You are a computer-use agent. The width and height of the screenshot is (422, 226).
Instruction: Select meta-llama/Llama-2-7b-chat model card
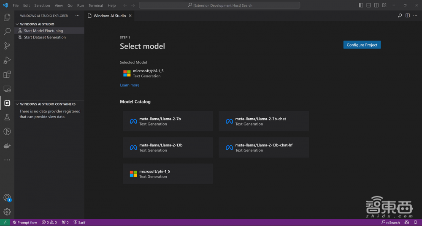264,121
